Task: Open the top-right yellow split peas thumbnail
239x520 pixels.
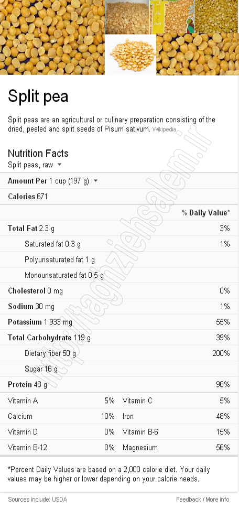Action: coord(217,16)
